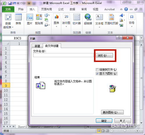Switch to Formulas (公式) tab

coord(61,9)
